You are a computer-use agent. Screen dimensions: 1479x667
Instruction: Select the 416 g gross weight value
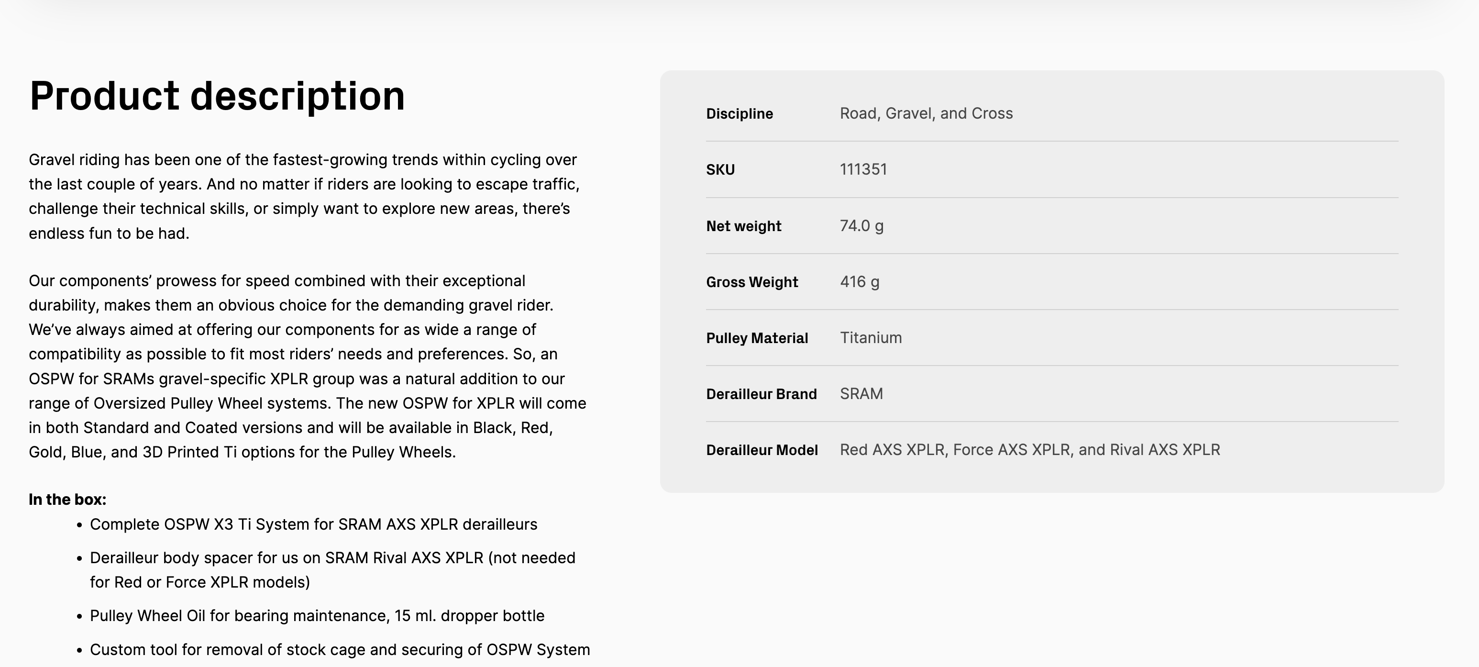click(x=859, y=281)
